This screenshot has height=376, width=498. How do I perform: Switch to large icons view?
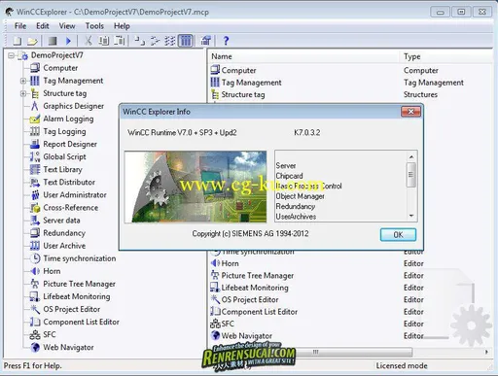[x=140, y=41]
